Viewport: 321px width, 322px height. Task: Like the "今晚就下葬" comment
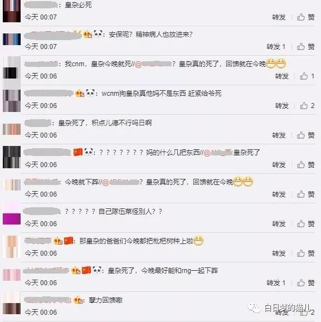pos(305,194)
